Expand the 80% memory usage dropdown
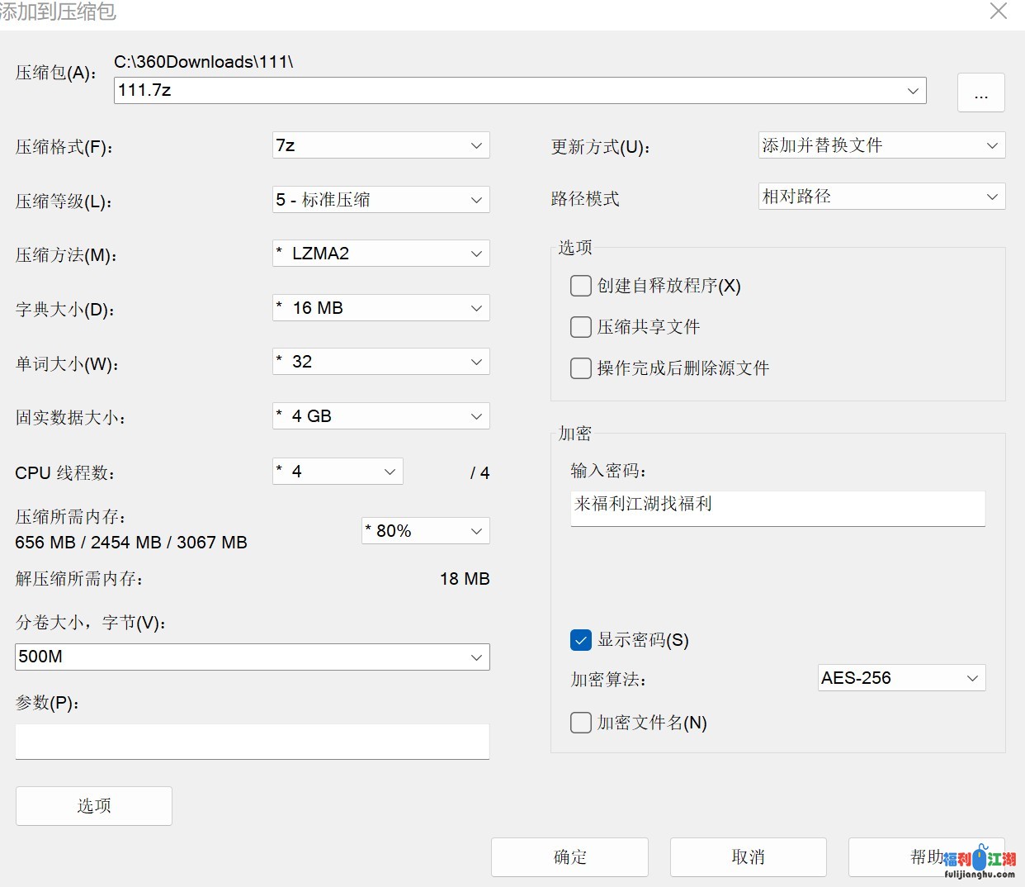 click(x=425, y=531)
